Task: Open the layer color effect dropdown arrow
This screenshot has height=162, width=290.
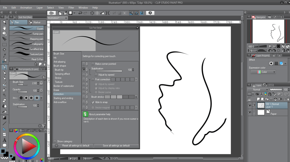Action: [285, 64]
